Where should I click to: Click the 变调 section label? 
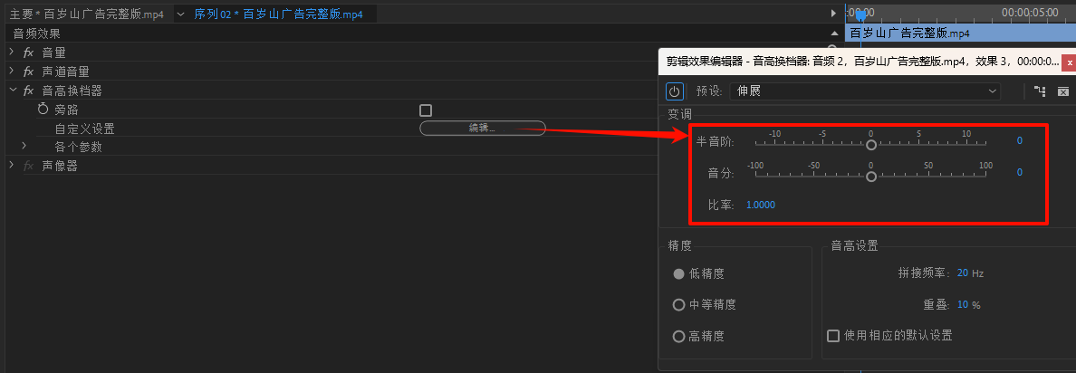[x=679, y=114]
